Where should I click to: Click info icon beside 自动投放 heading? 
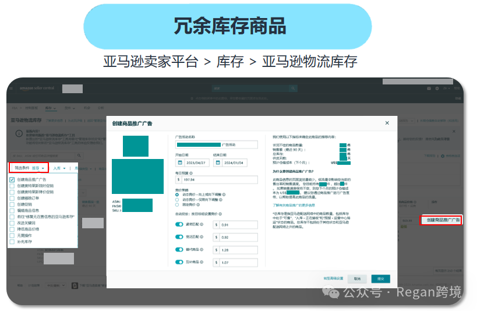click(220, 214)
